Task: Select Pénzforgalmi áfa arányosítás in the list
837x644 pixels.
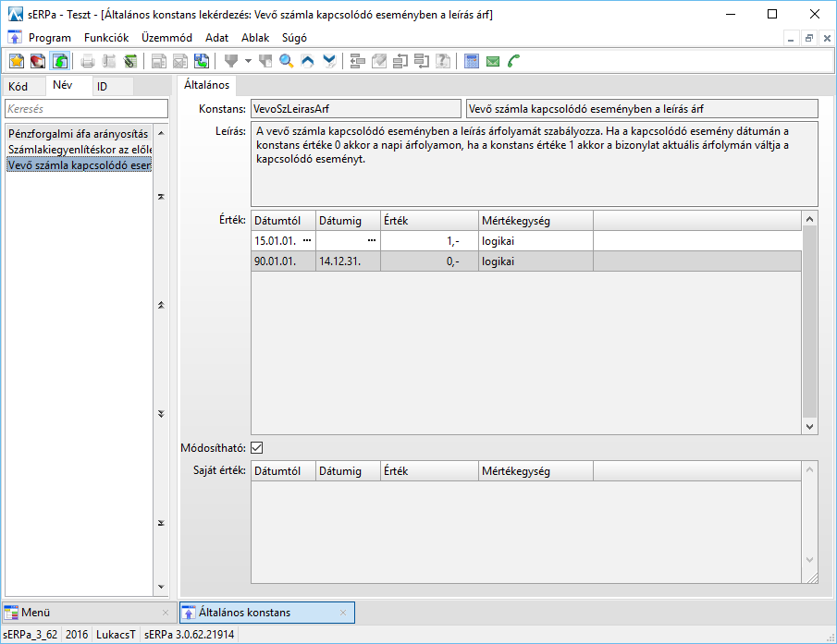Action: point(78,134)
